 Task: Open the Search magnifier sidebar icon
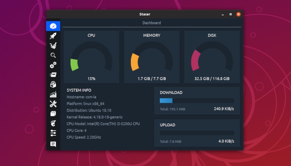pyautogui.click(x=53, y=55)
